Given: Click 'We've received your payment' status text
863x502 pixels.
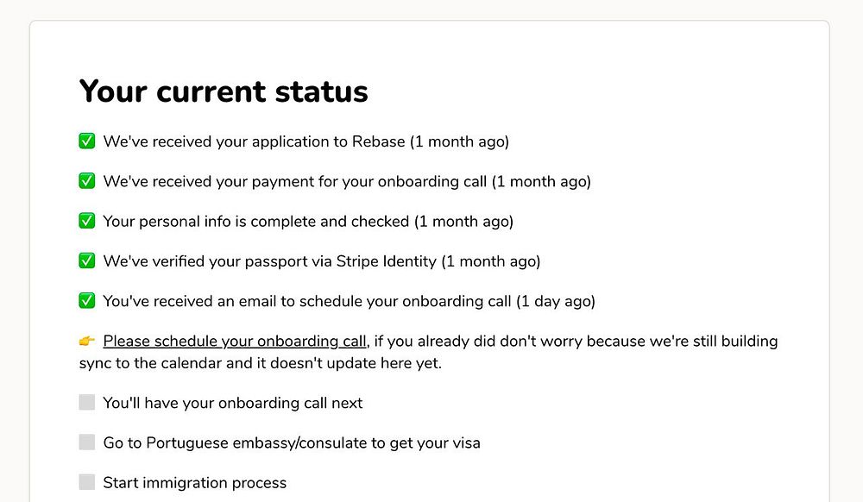Looking at the screenshot, I should pyautogui.click(x=347, y=181).
